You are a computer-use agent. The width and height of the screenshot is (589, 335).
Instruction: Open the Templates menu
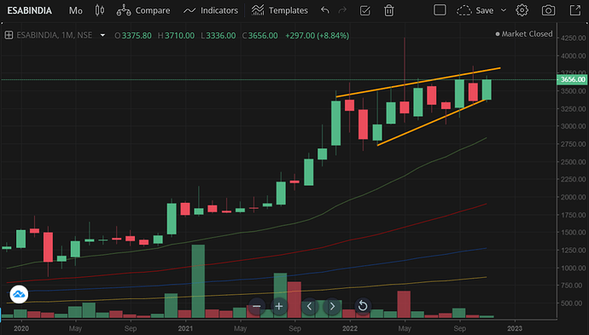[279, 10]
